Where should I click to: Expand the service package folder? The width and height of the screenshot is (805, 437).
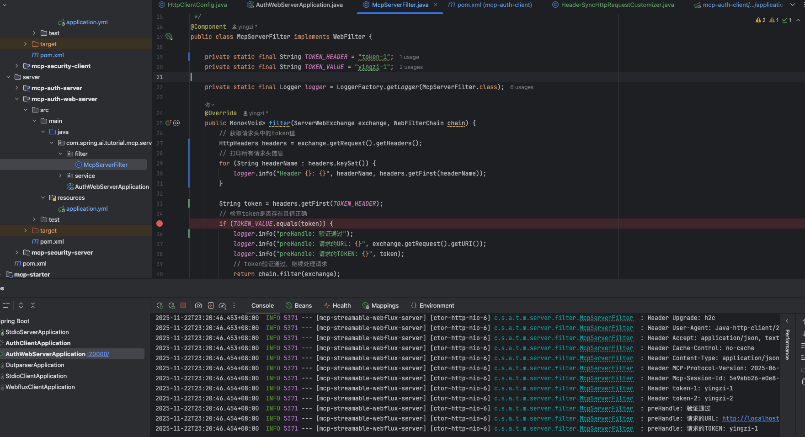[60, 176]
